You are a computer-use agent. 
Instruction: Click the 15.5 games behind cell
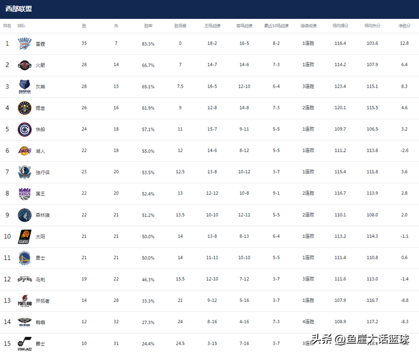click(x=180, y=279)
